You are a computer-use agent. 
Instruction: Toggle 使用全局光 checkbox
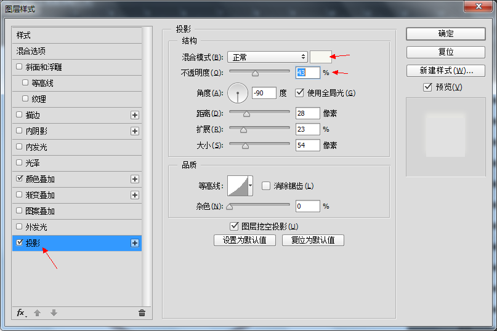299,93
